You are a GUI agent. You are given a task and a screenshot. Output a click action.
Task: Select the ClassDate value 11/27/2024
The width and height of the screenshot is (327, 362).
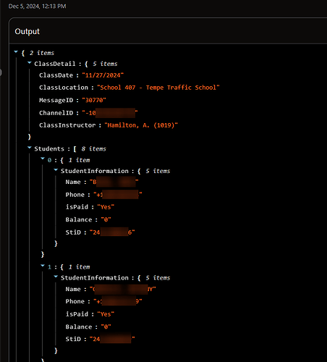(103, 75)
